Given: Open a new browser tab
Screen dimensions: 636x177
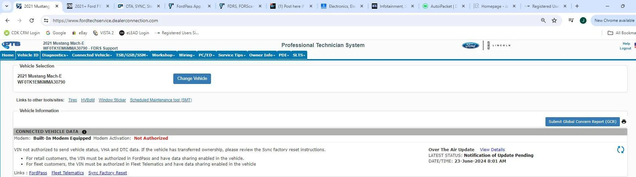Looking at the screenshot, I should tap(577, 6).
